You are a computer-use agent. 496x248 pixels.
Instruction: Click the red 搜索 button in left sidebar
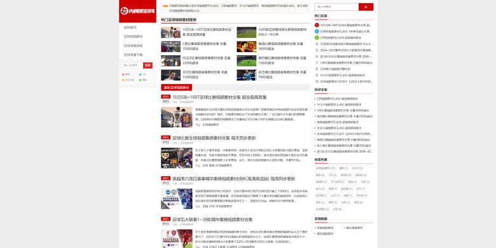click(148, 65)
